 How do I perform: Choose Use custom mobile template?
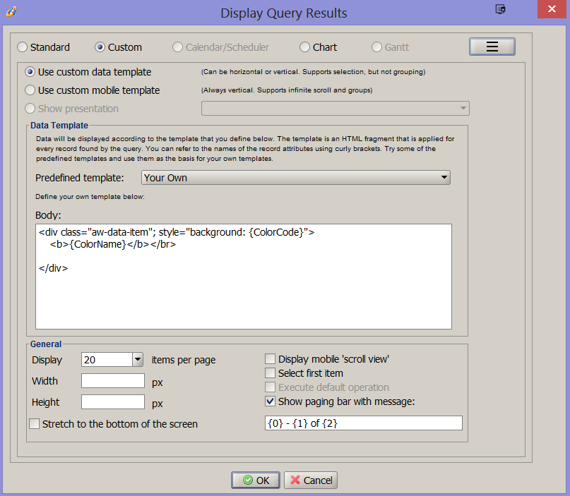click(x=92, y=90)
